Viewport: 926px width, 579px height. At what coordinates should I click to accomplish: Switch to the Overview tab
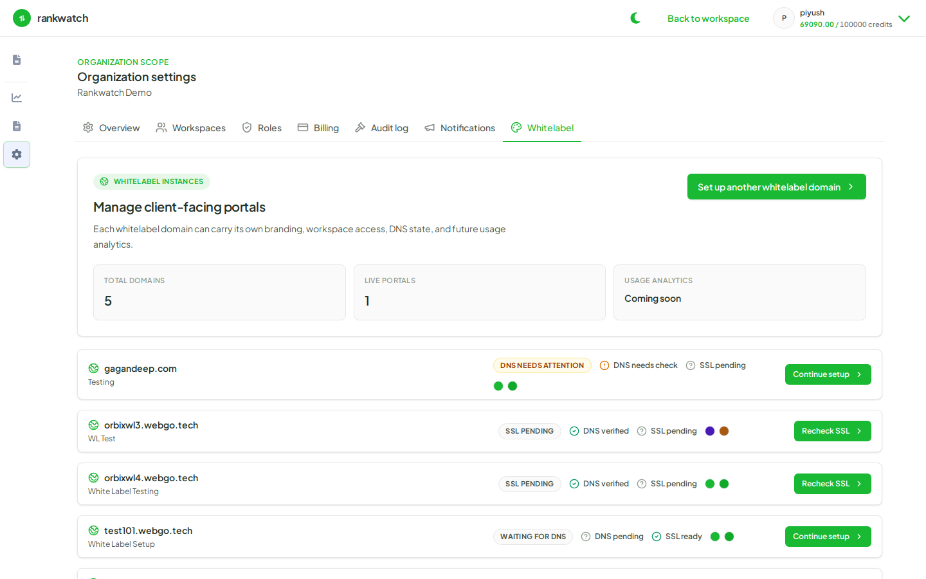click(111, 128)
